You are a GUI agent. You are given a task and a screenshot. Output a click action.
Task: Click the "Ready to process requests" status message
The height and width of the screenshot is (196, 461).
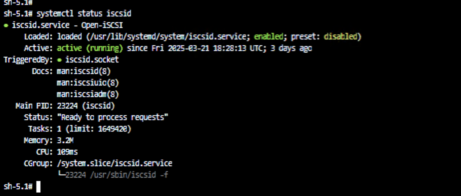pyautogui.click(x=112, y=117)
